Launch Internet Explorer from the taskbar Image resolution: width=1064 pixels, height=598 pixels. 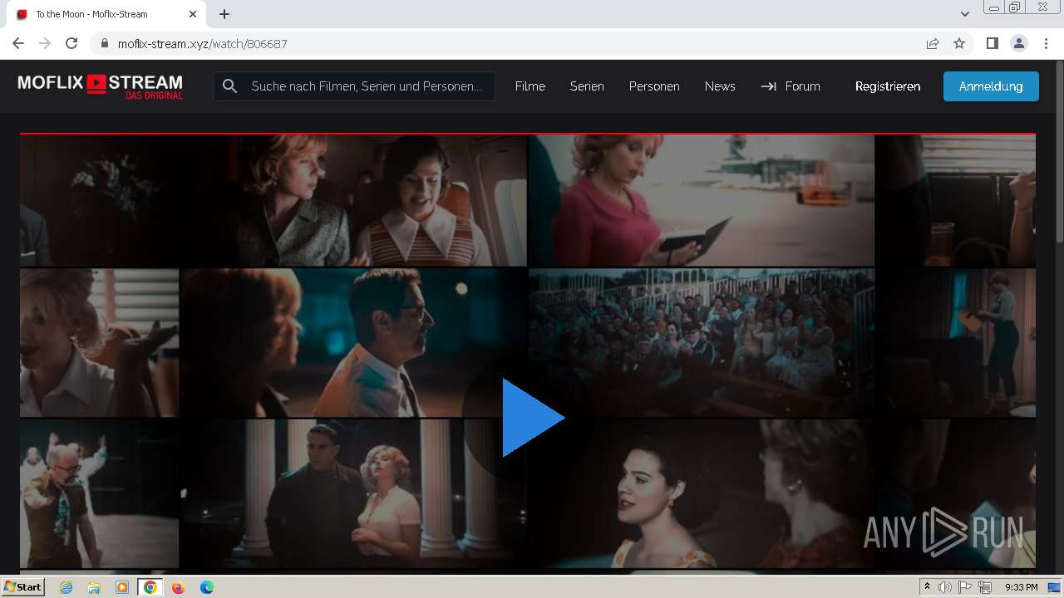66,587
